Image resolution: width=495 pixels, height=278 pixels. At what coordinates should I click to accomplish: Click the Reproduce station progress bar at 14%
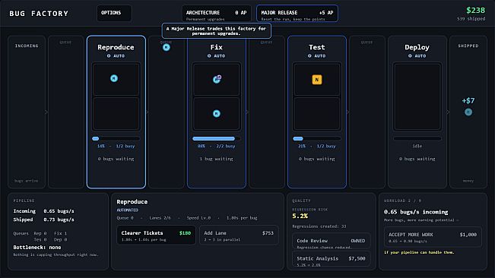(116, 138)
